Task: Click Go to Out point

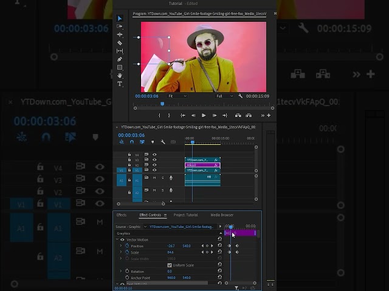Action: (x=225, y=115)
